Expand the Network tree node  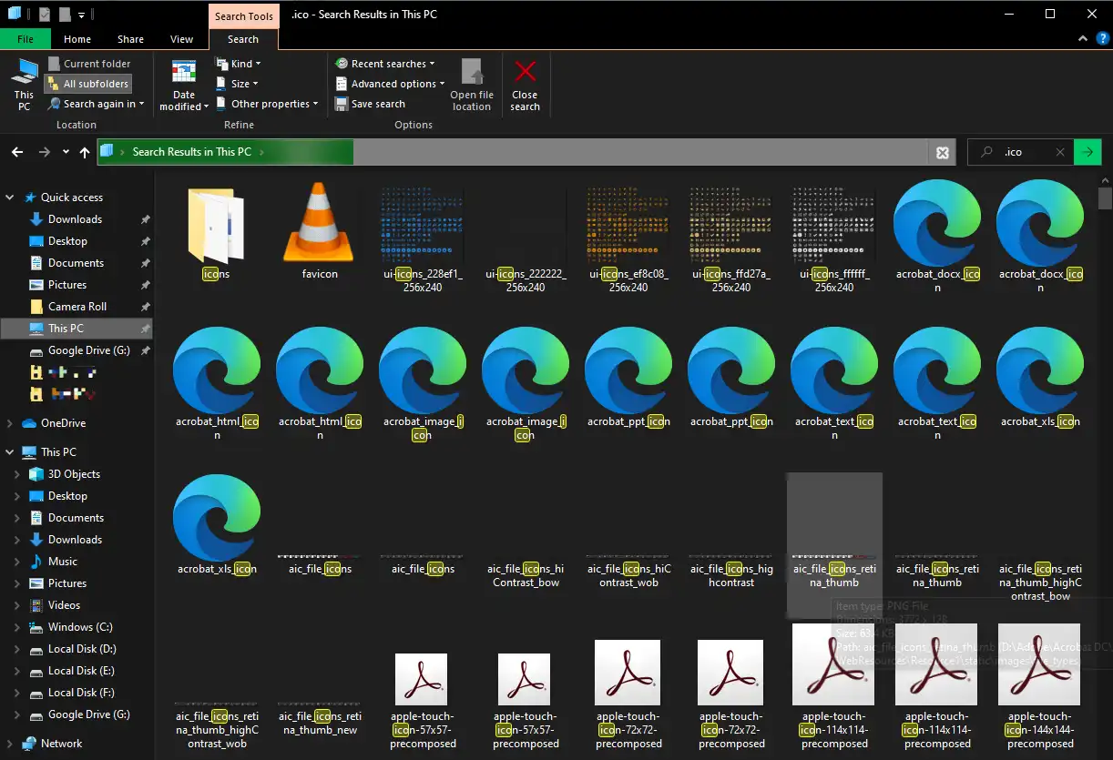point(10,744)
